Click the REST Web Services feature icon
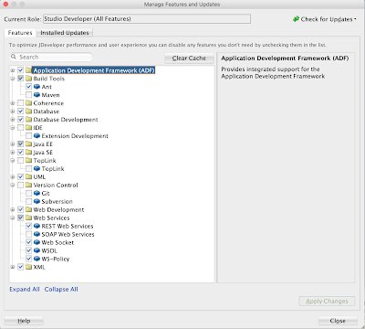 click(x=36, y=227)
